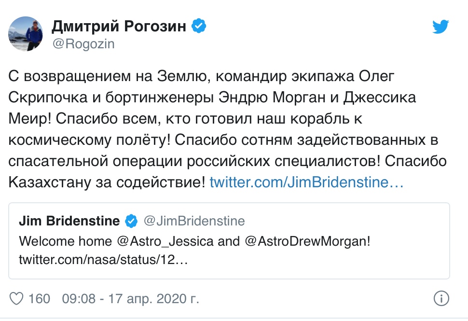The width and height of the screenshot is (468, 321).
Task: Click the Russian tweet text starting 'С возвращением'
Action: tap(227, 129)
